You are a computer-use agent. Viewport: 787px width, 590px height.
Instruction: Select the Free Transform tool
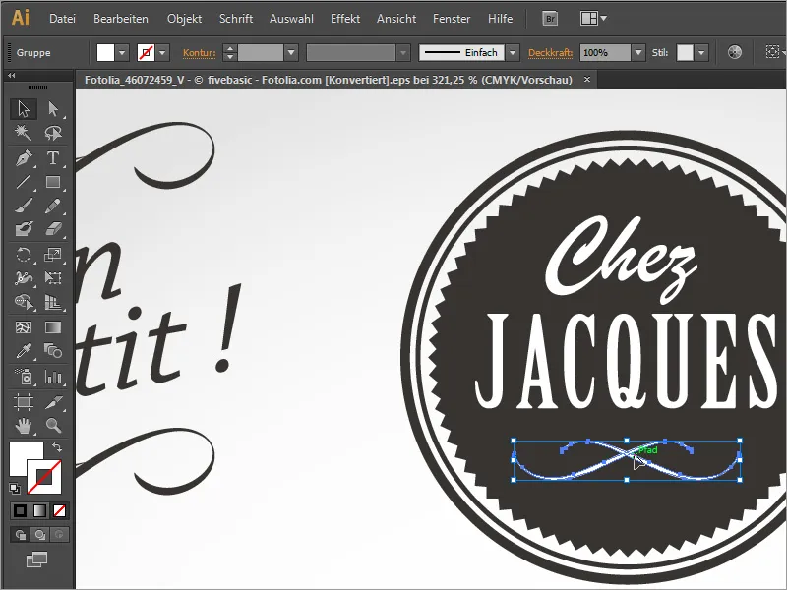[53, 278]
